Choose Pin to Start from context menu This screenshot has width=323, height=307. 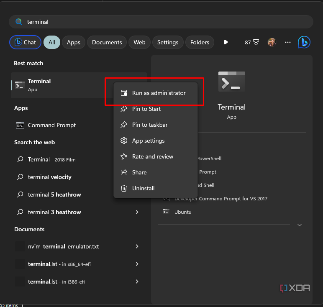point(156,109)
